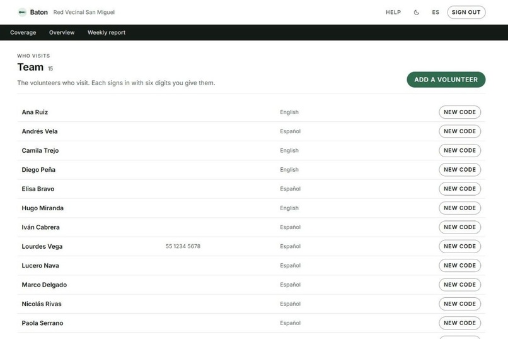Viewport: 508px width, 339px height.
Task: Click Hugo Miranda's English language label
Action: pyautogui.click(x=289, y=208)
